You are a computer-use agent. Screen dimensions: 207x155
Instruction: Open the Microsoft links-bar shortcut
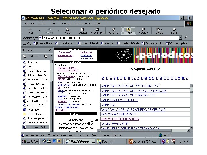coord(108,43)
